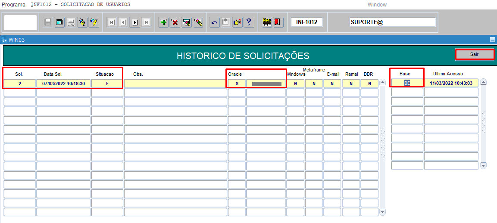Go to the next record

tap(135, 22)
